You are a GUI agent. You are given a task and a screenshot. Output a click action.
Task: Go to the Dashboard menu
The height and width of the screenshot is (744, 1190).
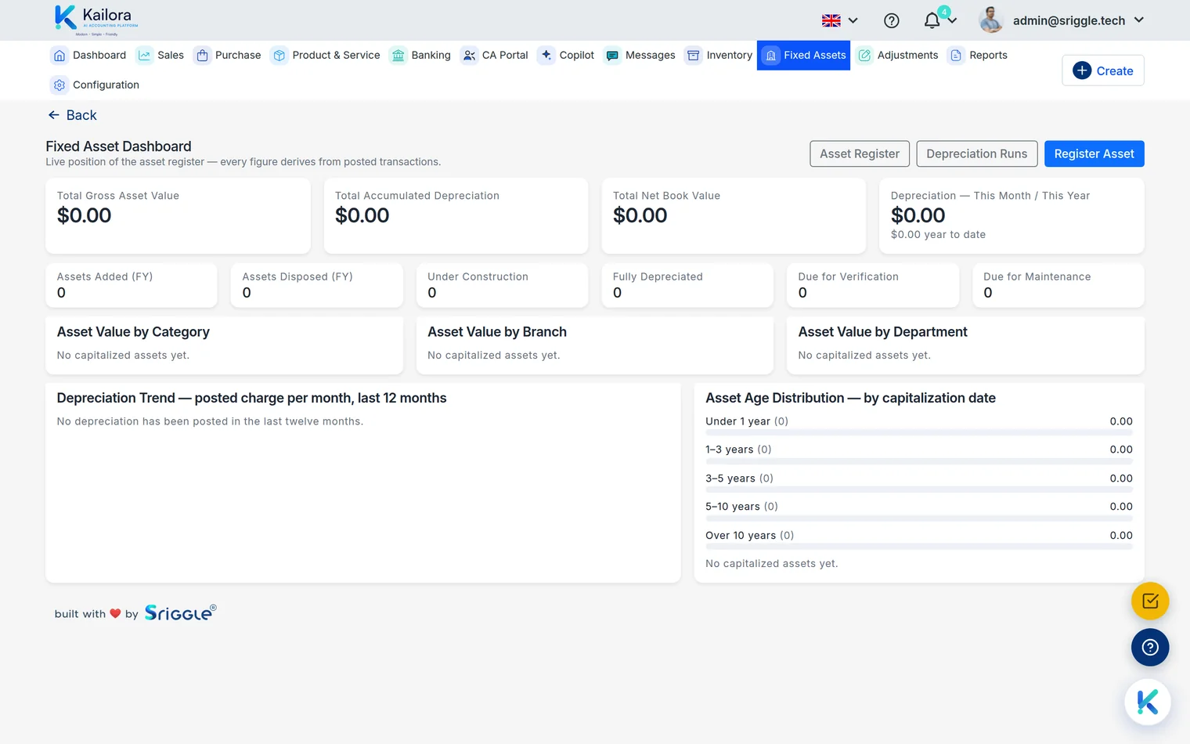coord(88,56)
